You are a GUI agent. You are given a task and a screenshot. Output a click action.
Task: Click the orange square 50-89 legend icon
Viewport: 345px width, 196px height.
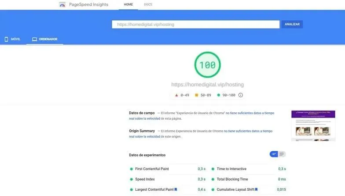[x=196, y=95]
